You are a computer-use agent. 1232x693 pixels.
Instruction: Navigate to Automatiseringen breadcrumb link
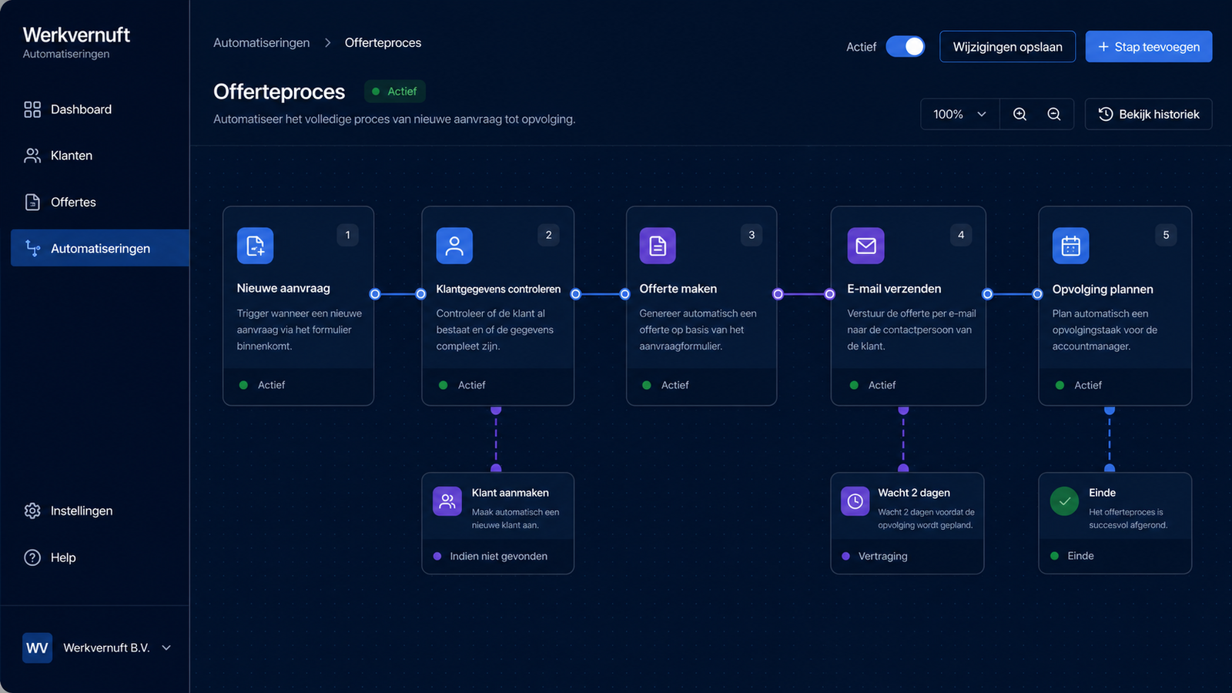[262, 43]
